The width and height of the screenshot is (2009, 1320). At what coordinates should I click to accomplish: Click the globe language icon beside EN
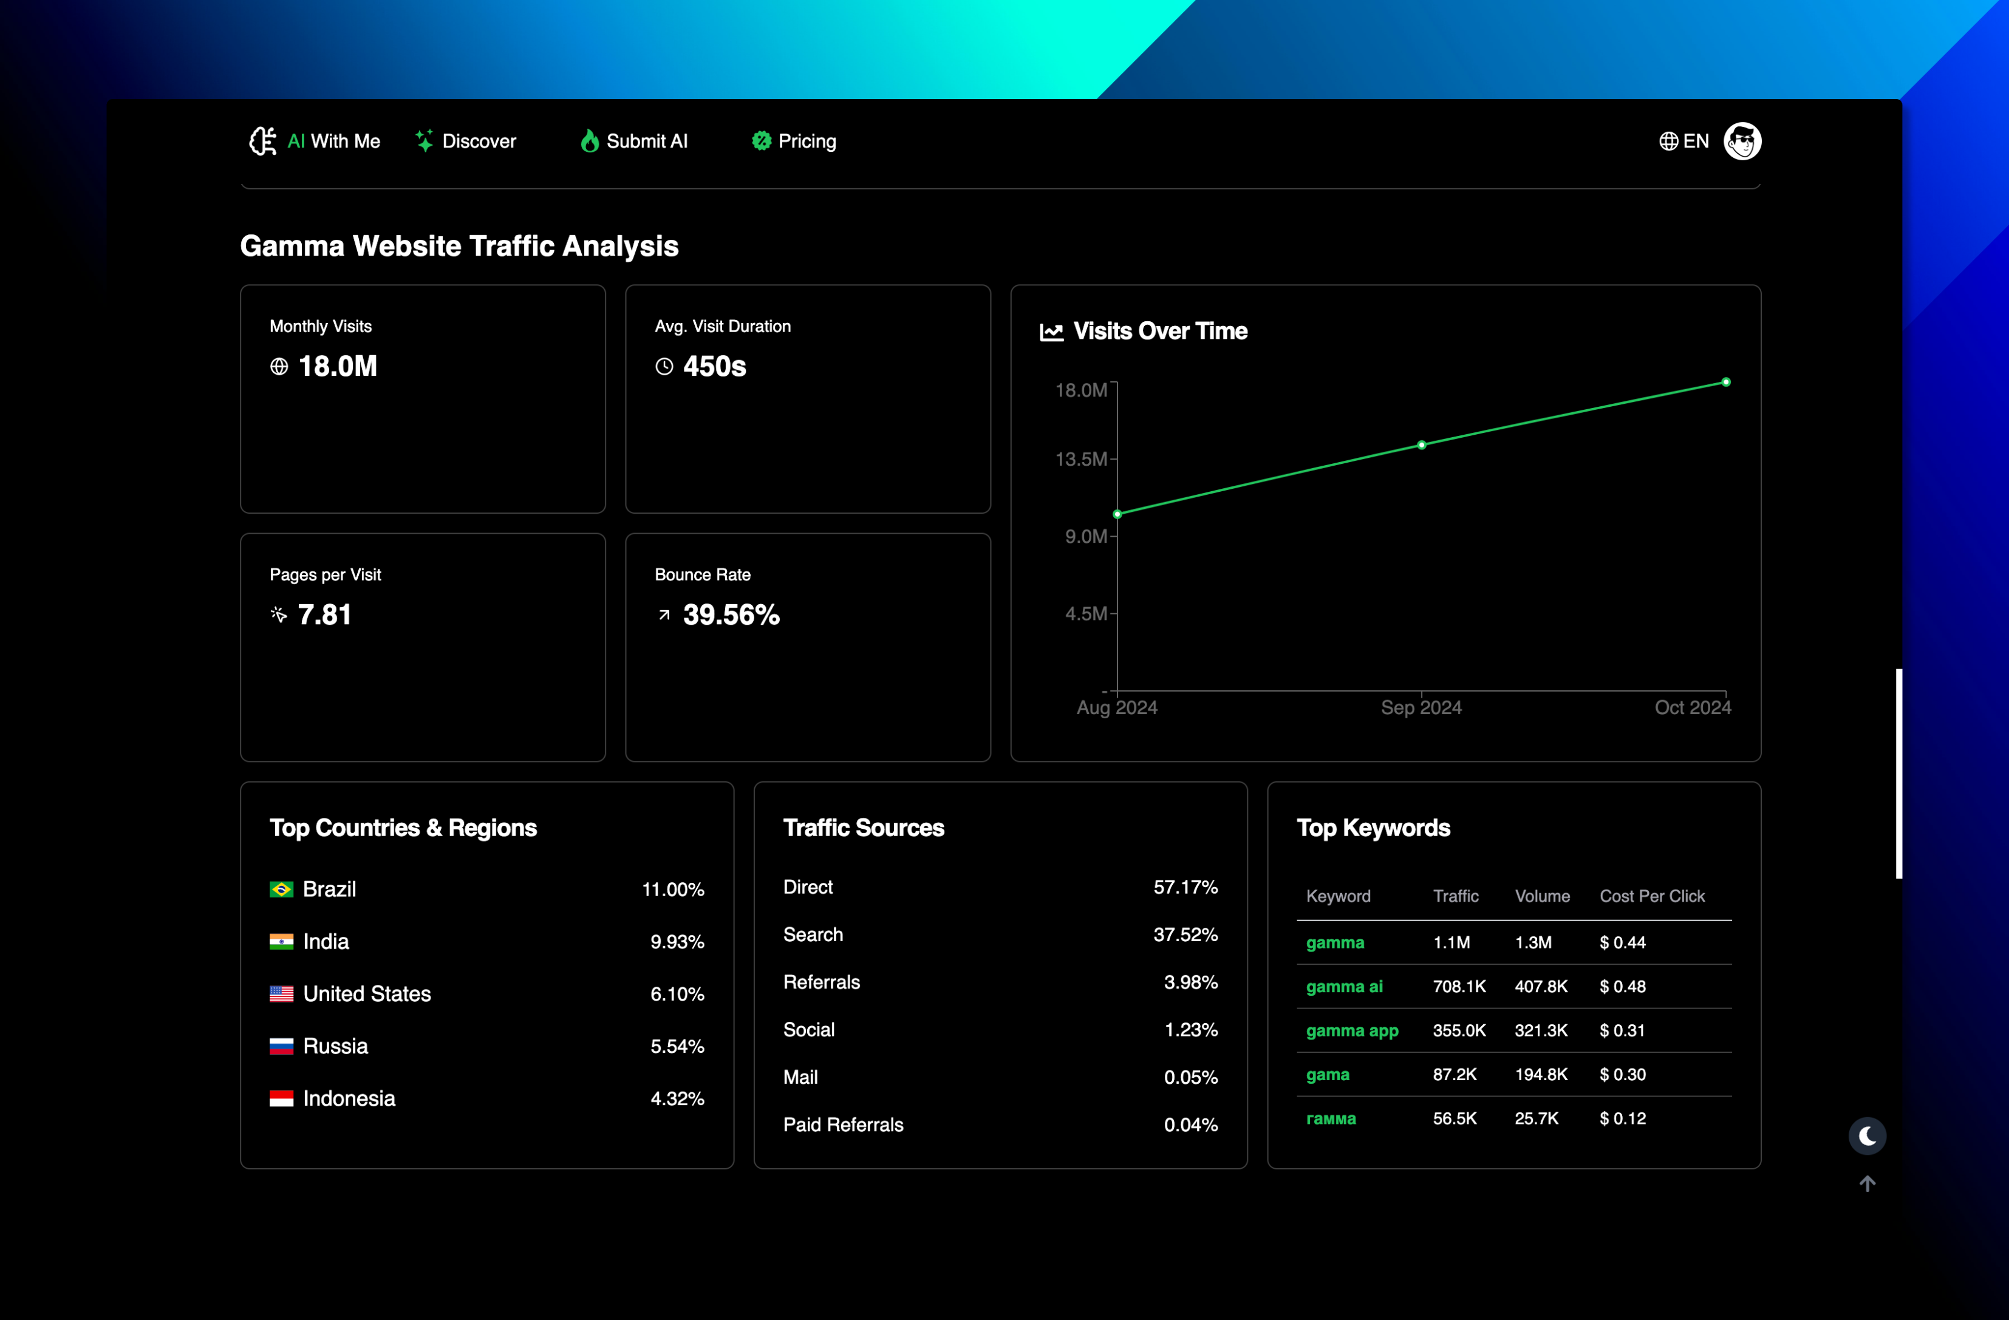pyautogui.click(x=1668, y=141)
